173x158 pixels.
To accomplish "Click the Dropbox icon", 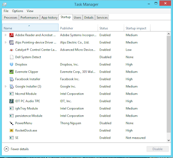I will point(11,64).
